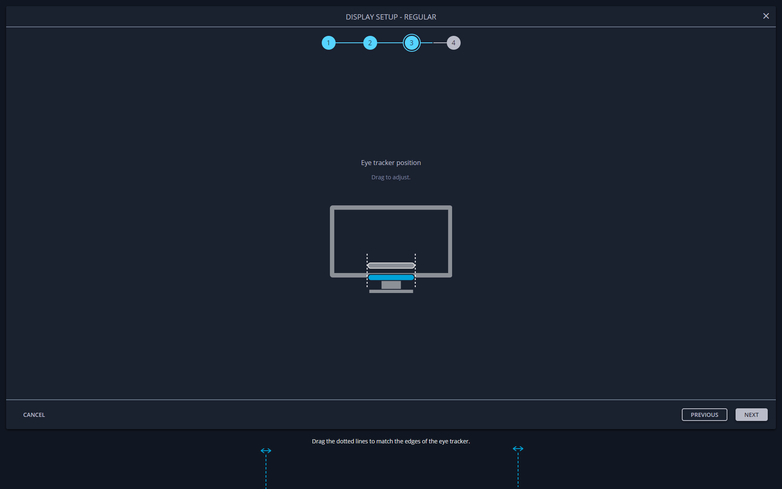Click the Drag to adjust hint text
Viewport: 782px width, 489px height.
pyautogui.click(x=391, y=177)
